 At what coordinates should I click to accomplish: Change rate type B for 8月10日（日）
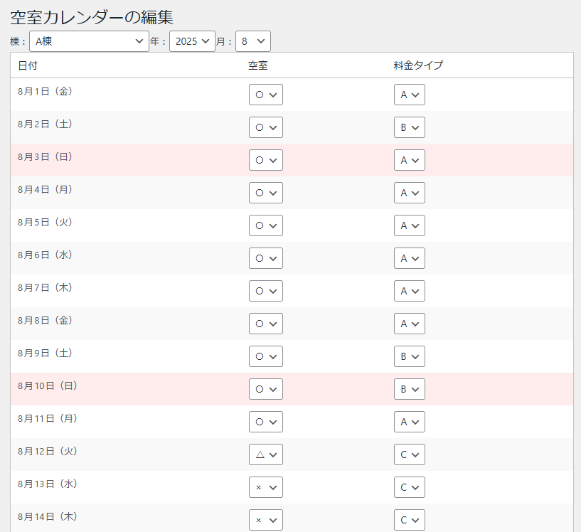click(410, 389)
